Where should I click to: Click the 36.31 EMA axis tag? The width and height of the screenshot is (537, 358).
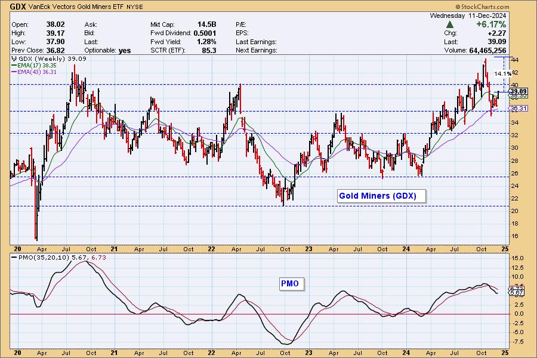(518, 108)
